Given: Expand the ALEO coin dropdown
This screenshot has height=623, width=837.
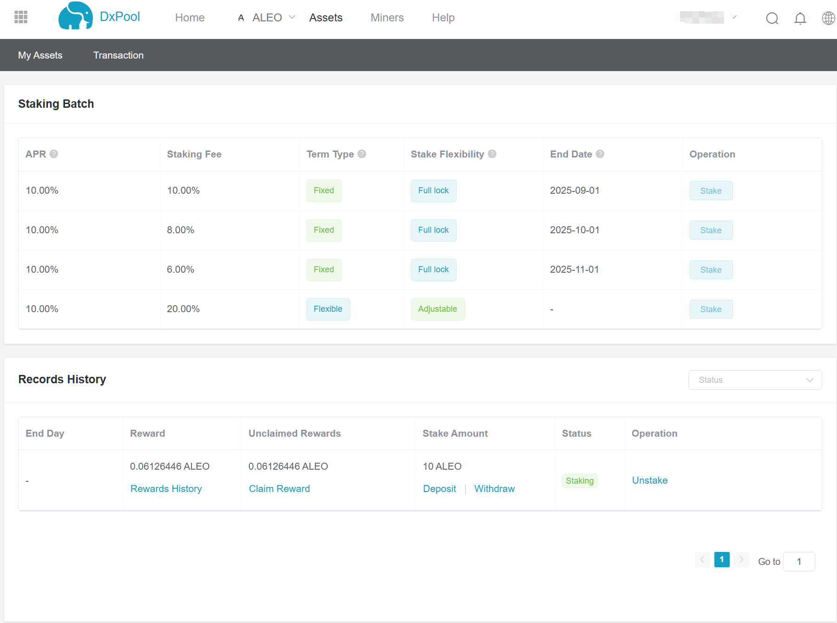Looking at the screenshot, I should coord(267,18).
